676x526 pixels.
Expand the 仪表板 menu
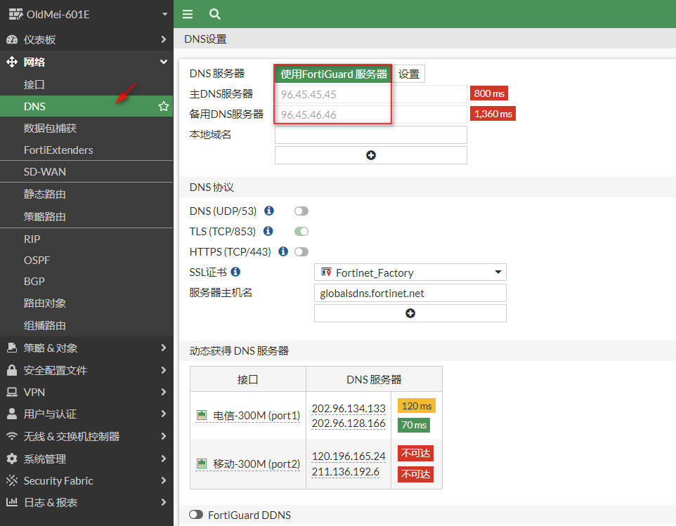click(x=86, y=39)
